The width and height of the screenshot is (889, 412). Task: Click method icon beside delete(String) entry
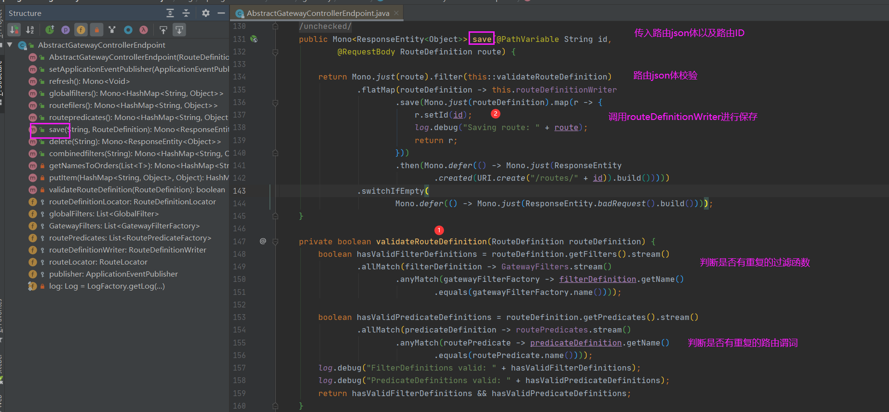[x=33, y=142]
